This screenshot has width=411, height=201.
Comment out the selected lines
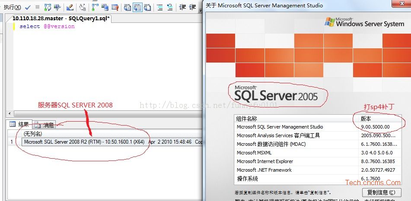pos(160,7)
